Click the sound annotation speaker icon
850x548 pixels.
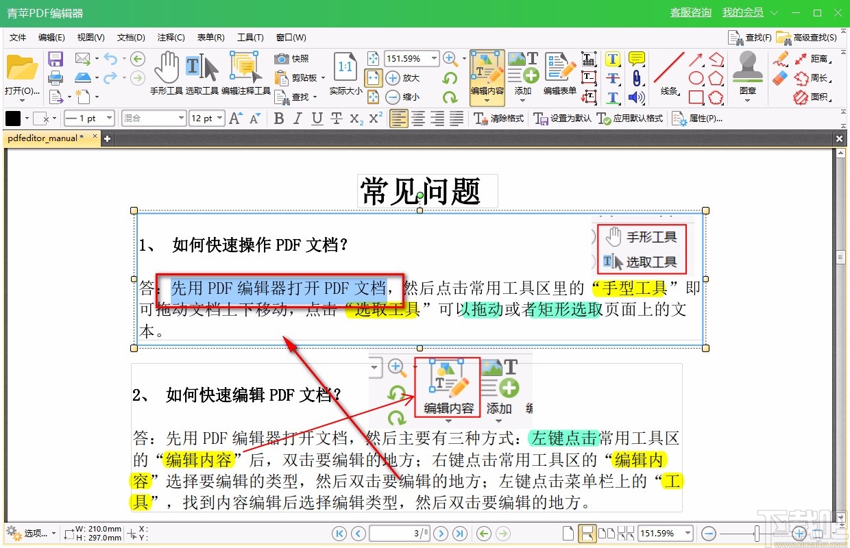[635, 98]
